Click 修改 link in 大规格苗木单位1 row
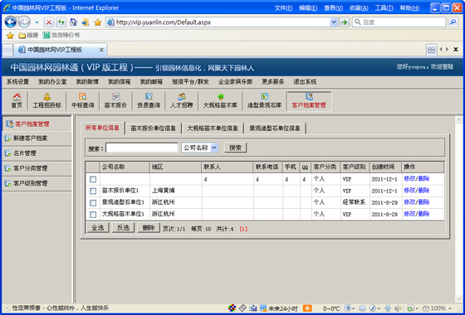 409,214
